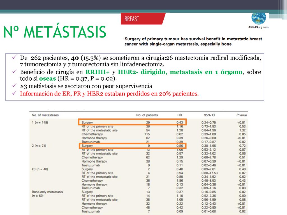Click 'Surgery' in the 1 (n = 148) group
The image size is (287, 215).
pyautogui.click(x=87, y=123)
